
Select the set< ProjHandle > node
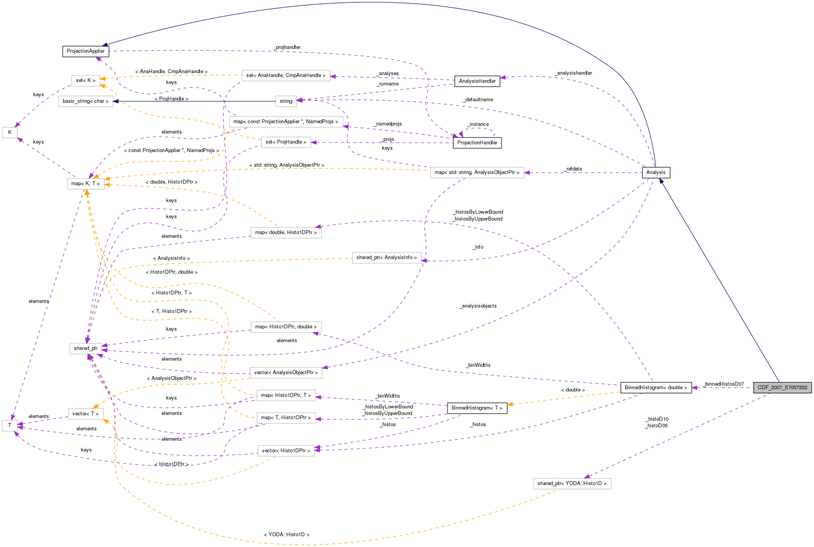pyautogui.click(x=286, y=142)
